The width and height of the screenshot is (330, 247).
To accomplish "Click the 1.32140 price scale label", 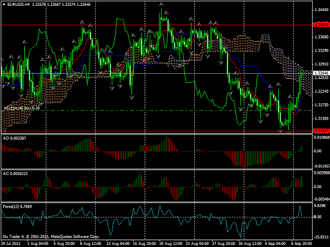I will click(322, 91).
